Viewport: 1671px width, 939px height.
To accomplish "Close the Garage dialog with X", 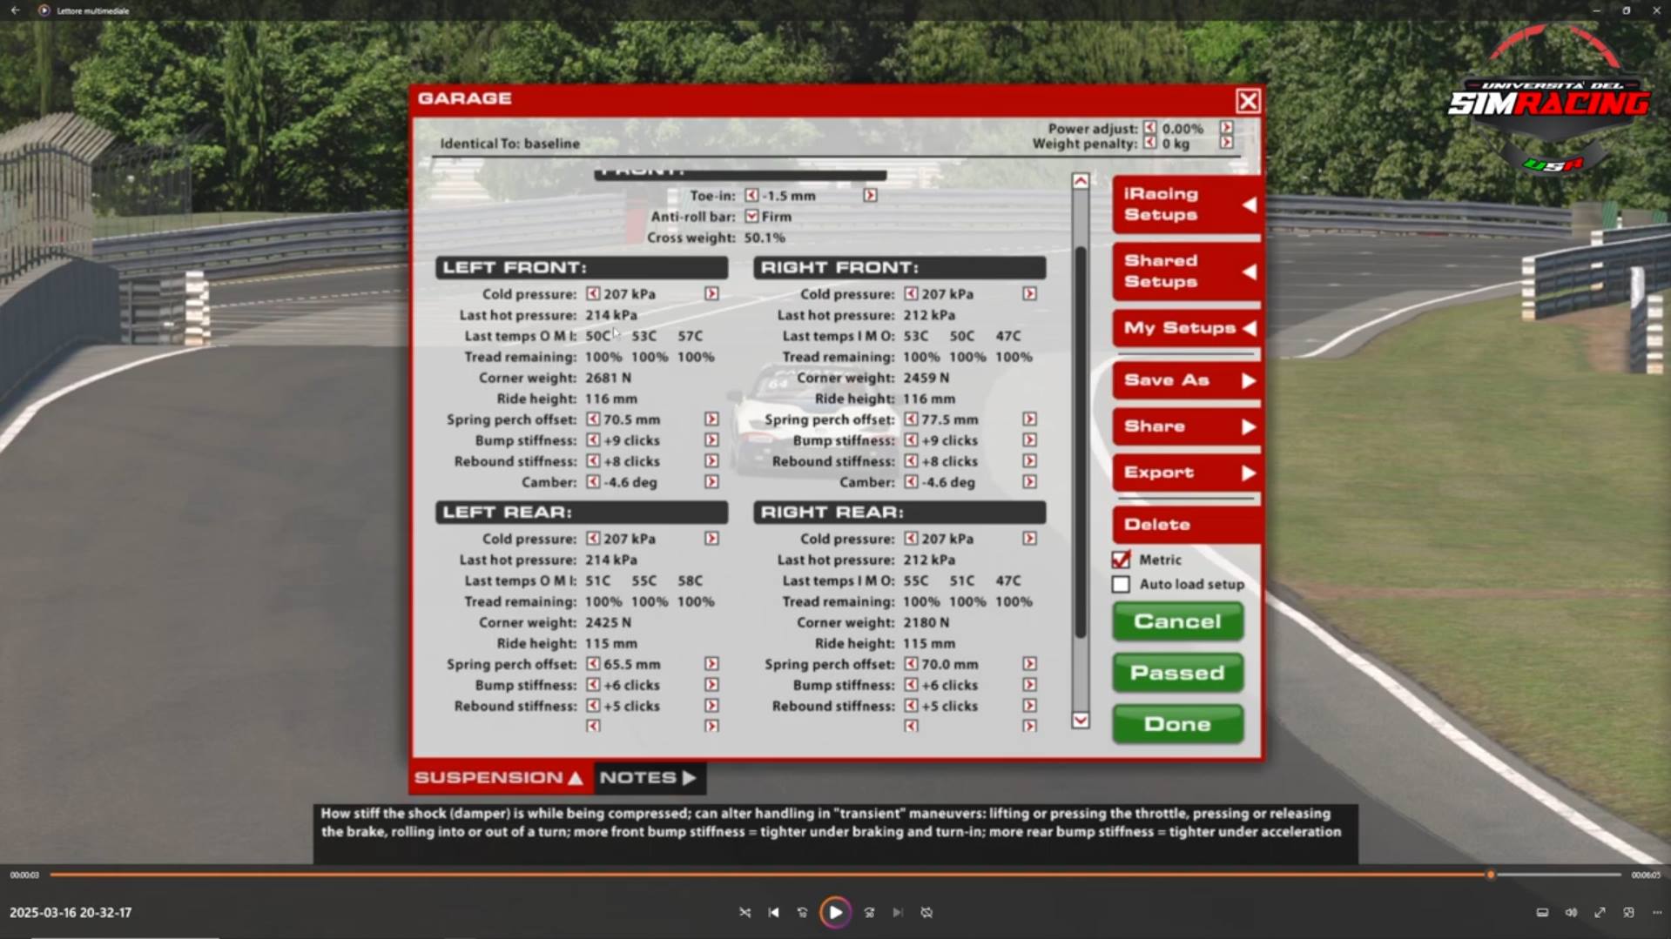I will pos(1248,101).
